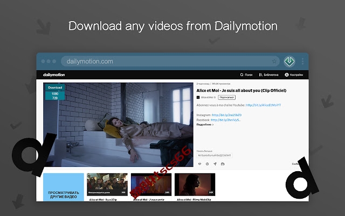Open the Настройки settings menu item
Screen dimensions: 345x216
pyautogui.click(x=294, y=75)
